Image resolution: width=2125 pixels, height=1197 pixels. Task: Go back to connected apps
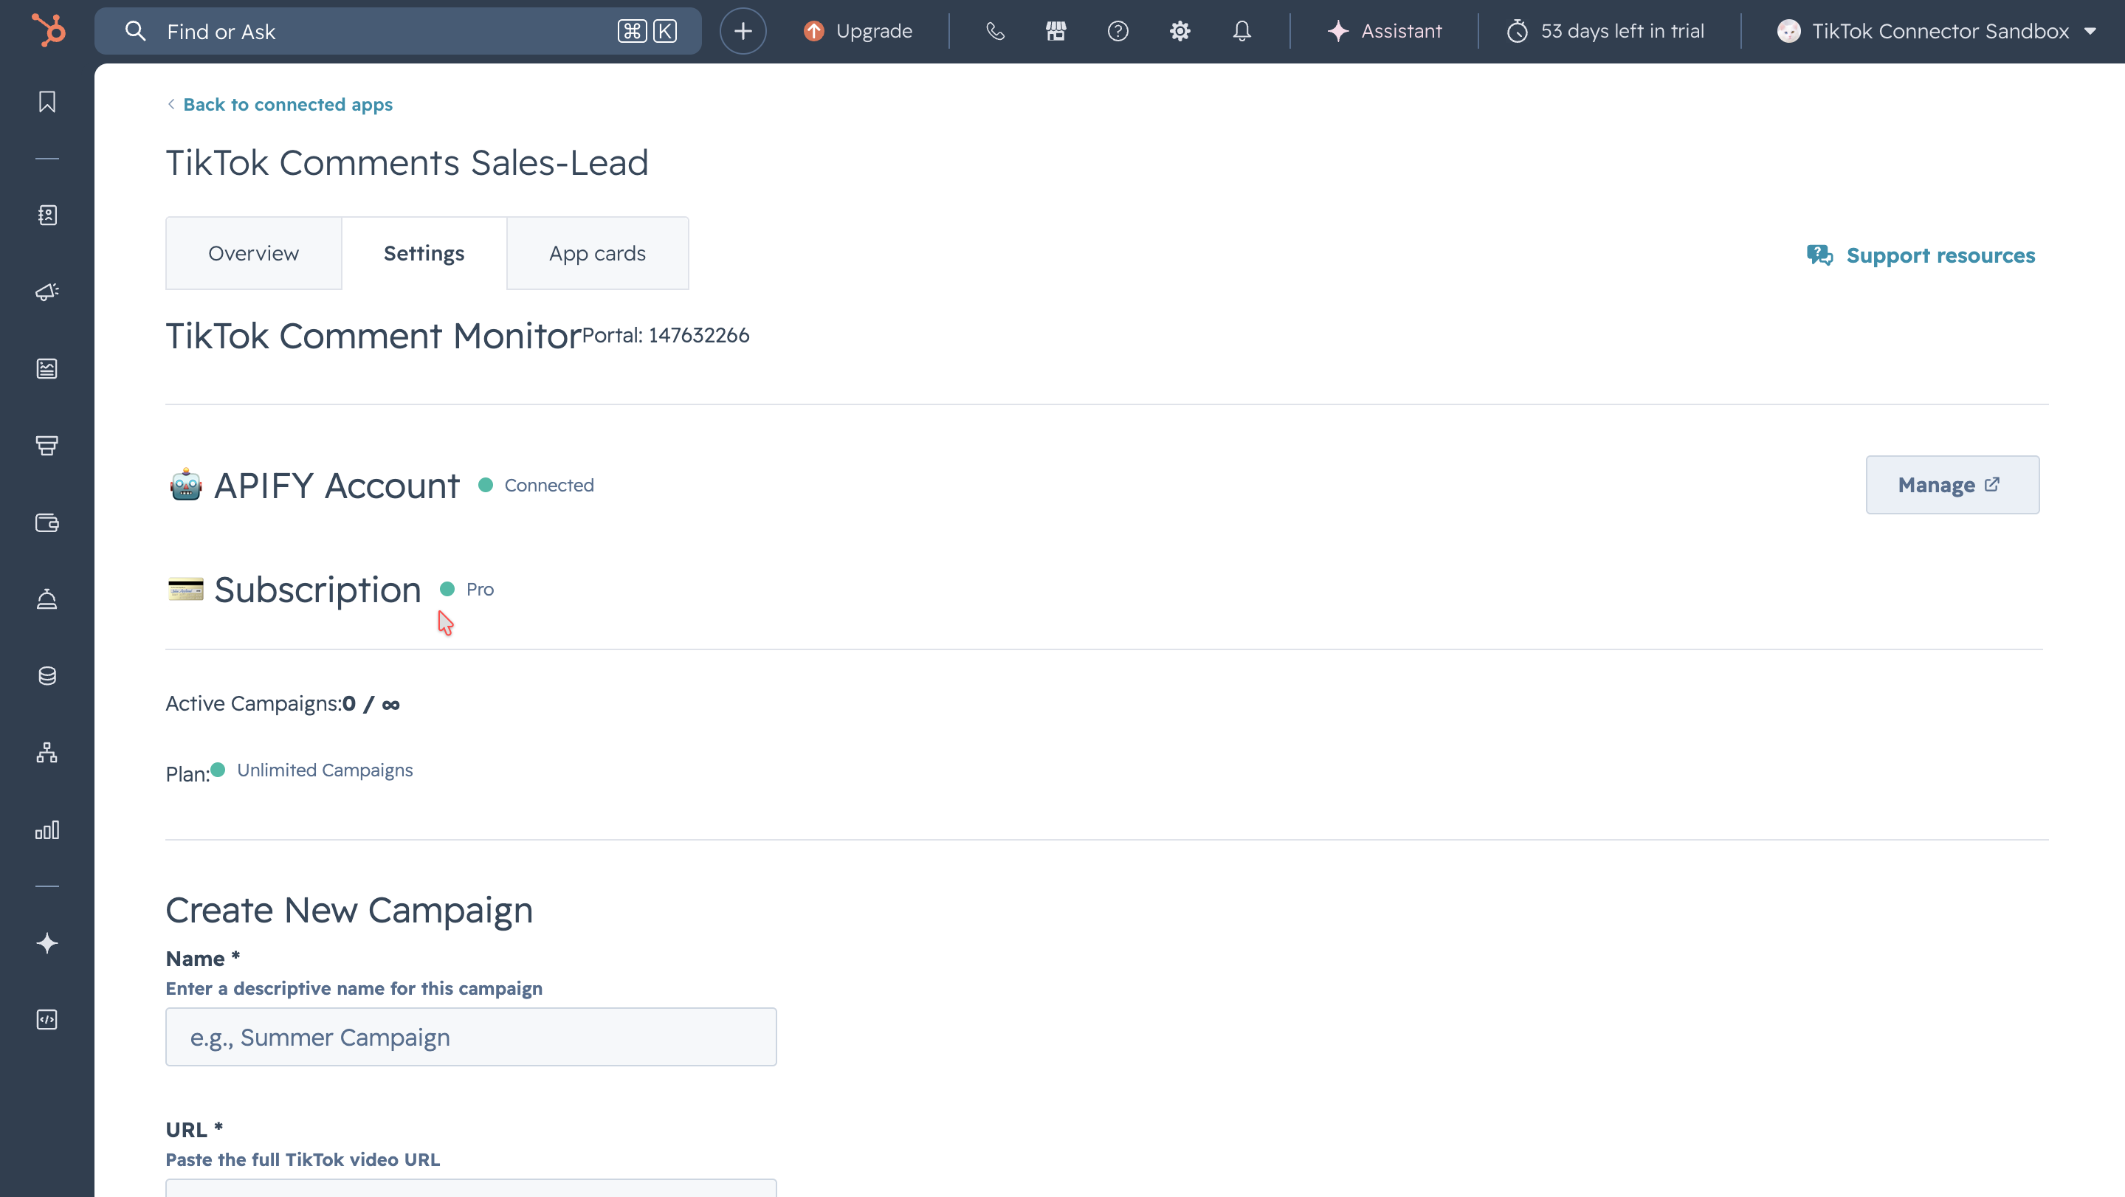(280, 105)
